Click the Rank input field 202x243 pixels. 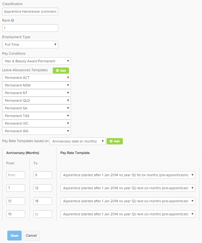coord(30,28)
